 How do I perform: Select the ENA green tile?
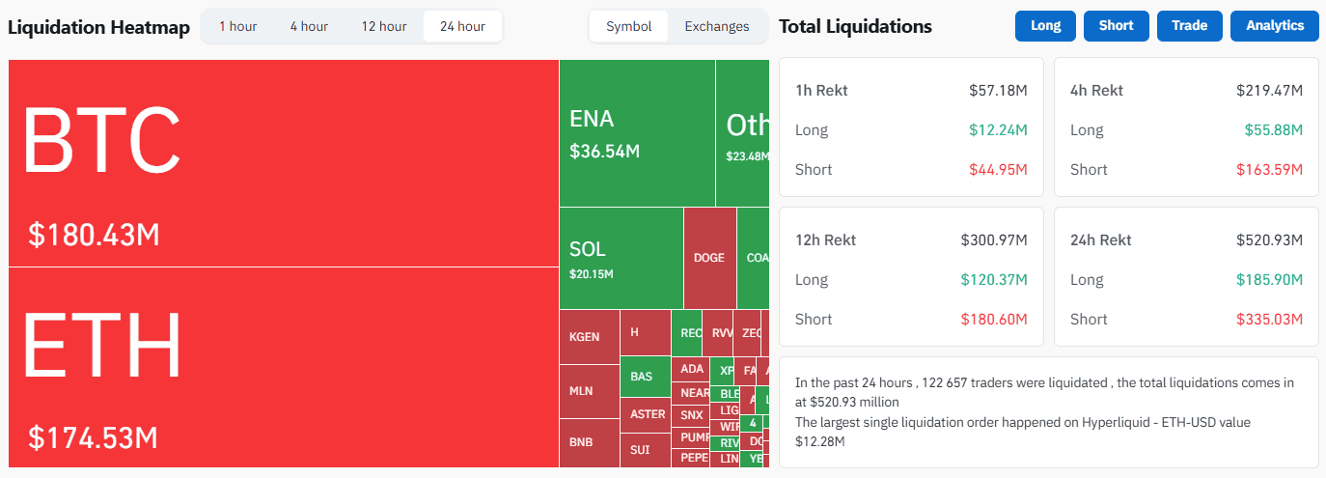[x=636, y=133]
